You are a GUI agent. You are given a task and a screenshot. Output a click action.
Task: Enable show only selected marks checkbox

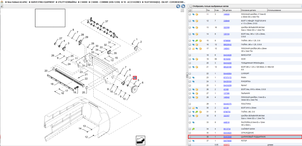pyautogui.click(x=191, y=6)
